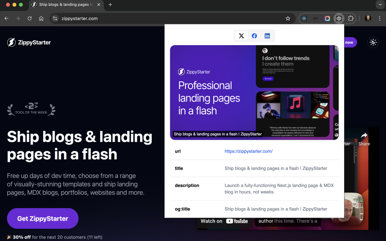Open the Extensions puzzle menu
Viewport: 386px width, 241px height.
point(351,19)
